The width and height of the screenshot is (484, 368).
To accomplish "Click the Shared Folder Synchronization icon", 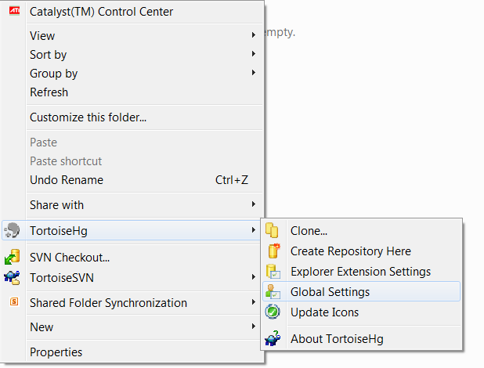I will tap(14, 301).
